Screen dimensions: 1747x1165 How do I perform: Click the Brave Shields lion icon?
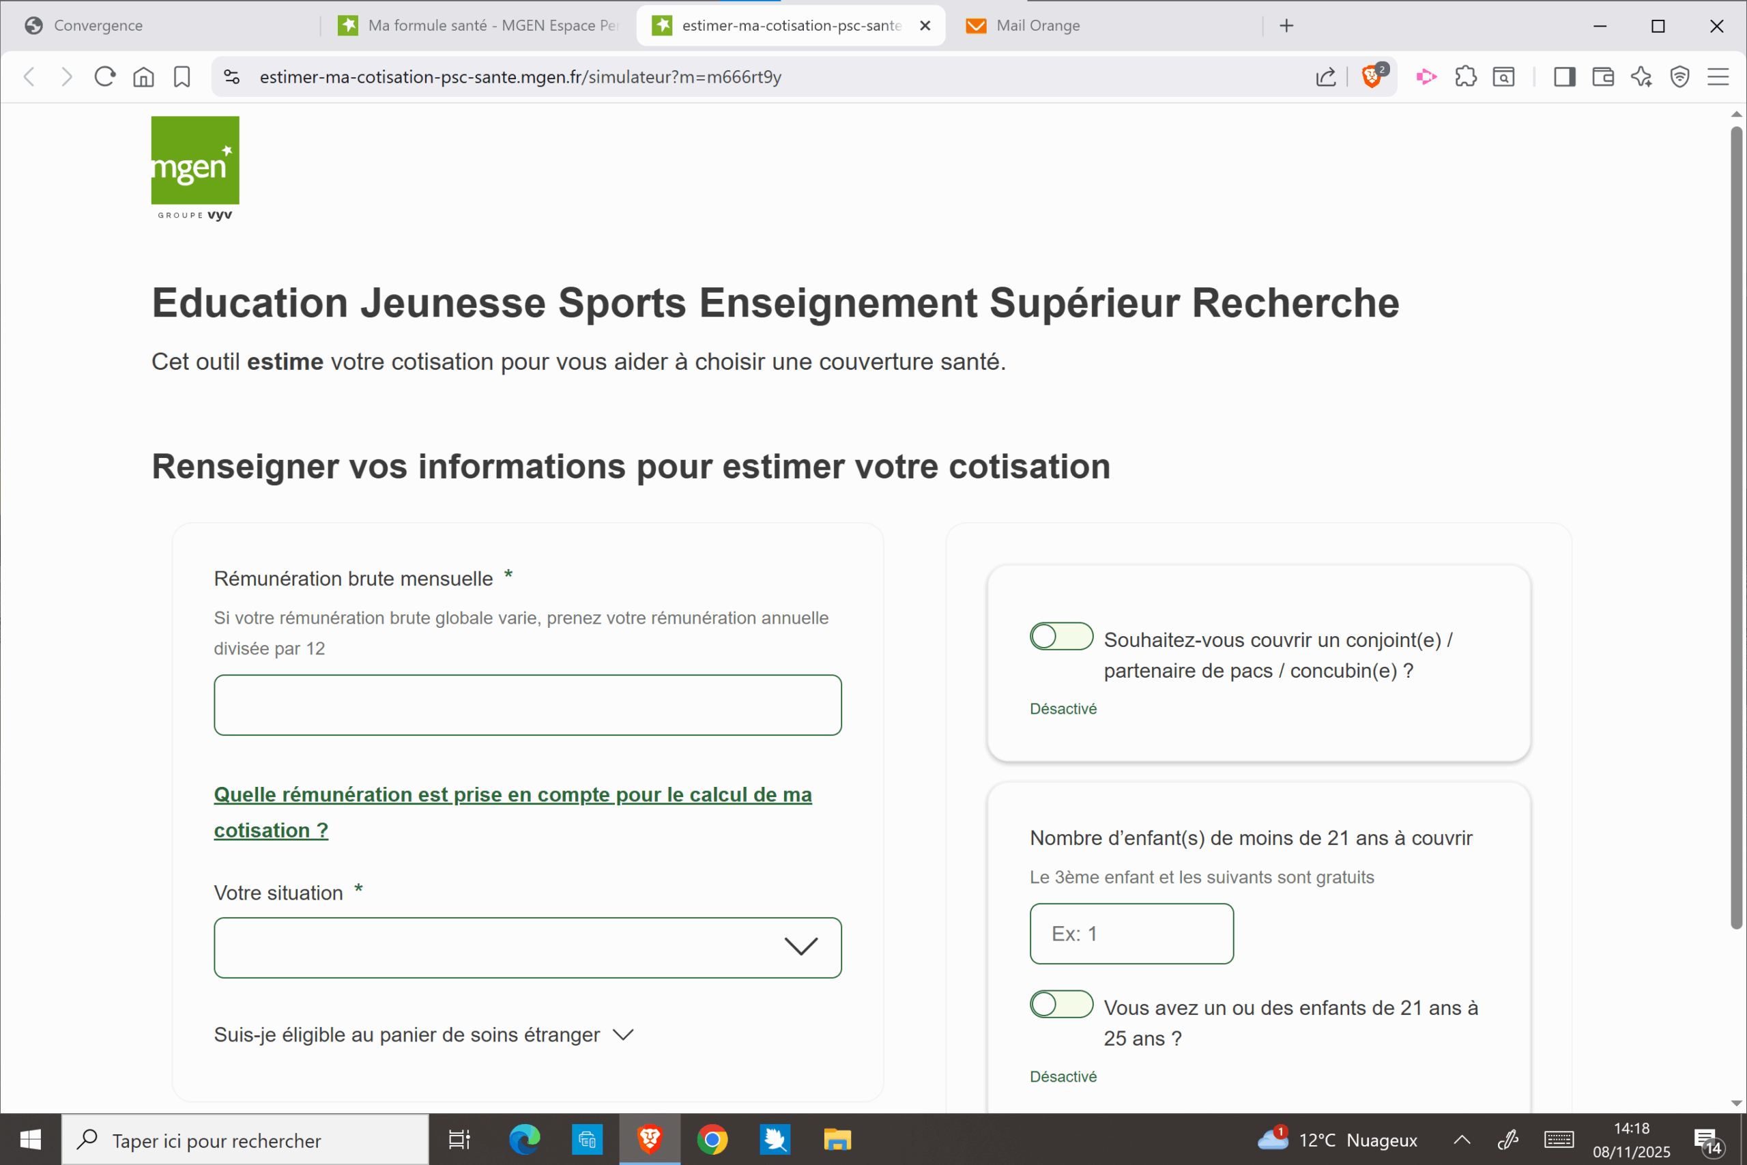tap(1371, 76)
